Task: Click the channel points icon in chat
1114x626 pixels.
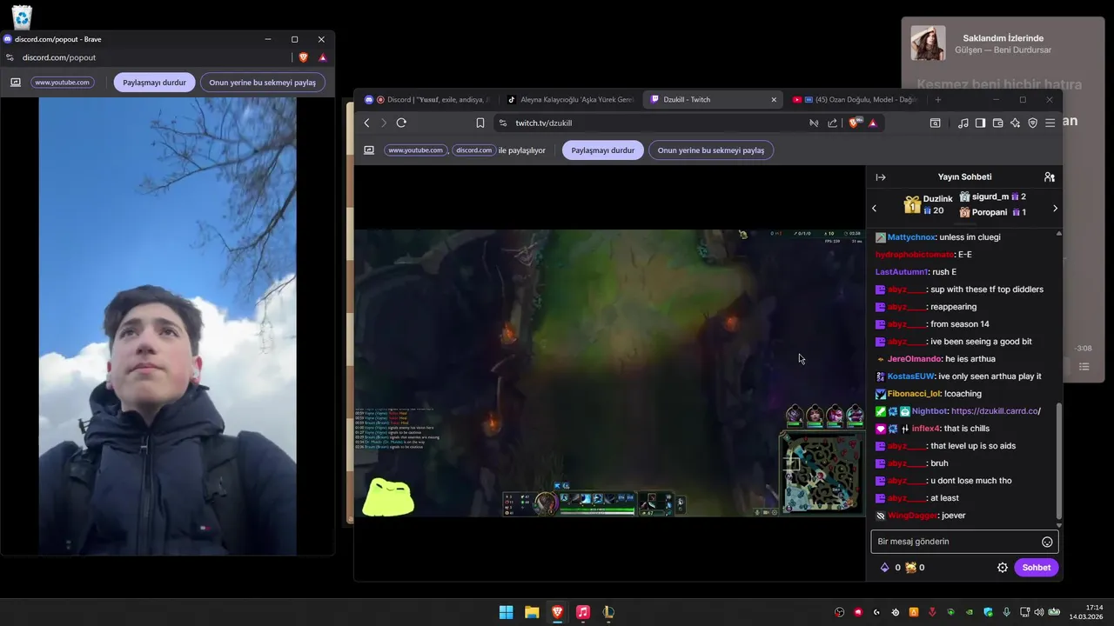Action: 910,568
